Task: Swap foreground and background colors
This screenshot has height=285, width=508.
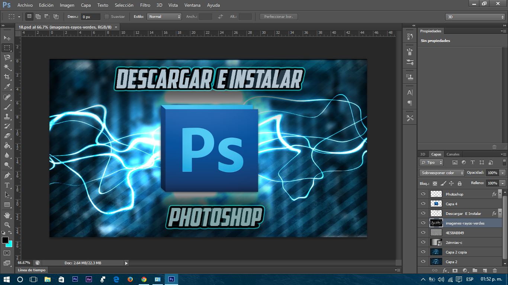Action: tap(10, 232)
